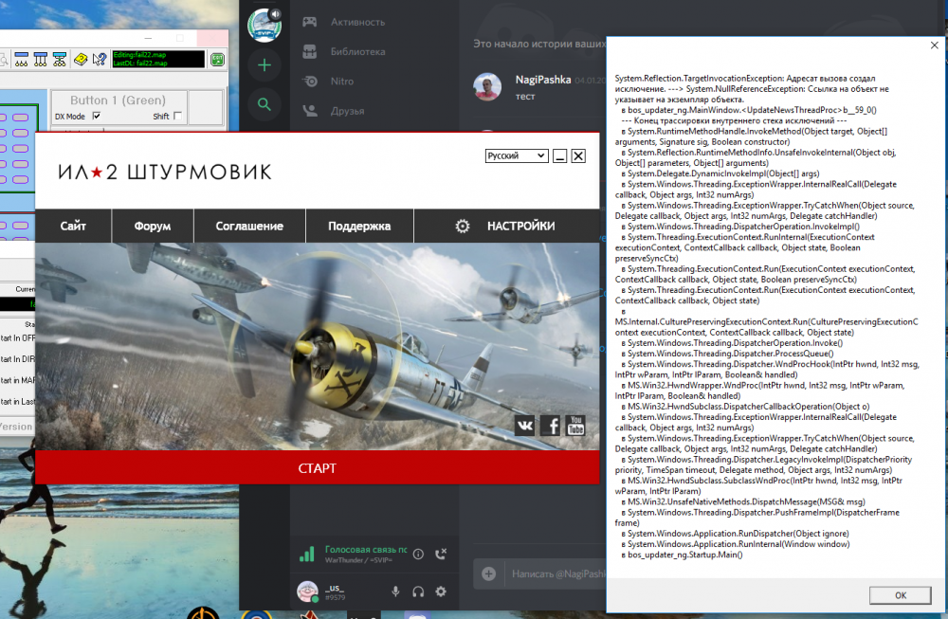Open Discord user settings gear
The height and width of the screenshot is (619, 948).
click(x=441, y=592)
